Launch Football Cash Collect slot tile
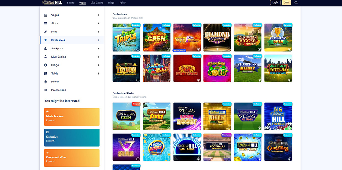Screen dimensions: 342x170 [x=217, y=147]
